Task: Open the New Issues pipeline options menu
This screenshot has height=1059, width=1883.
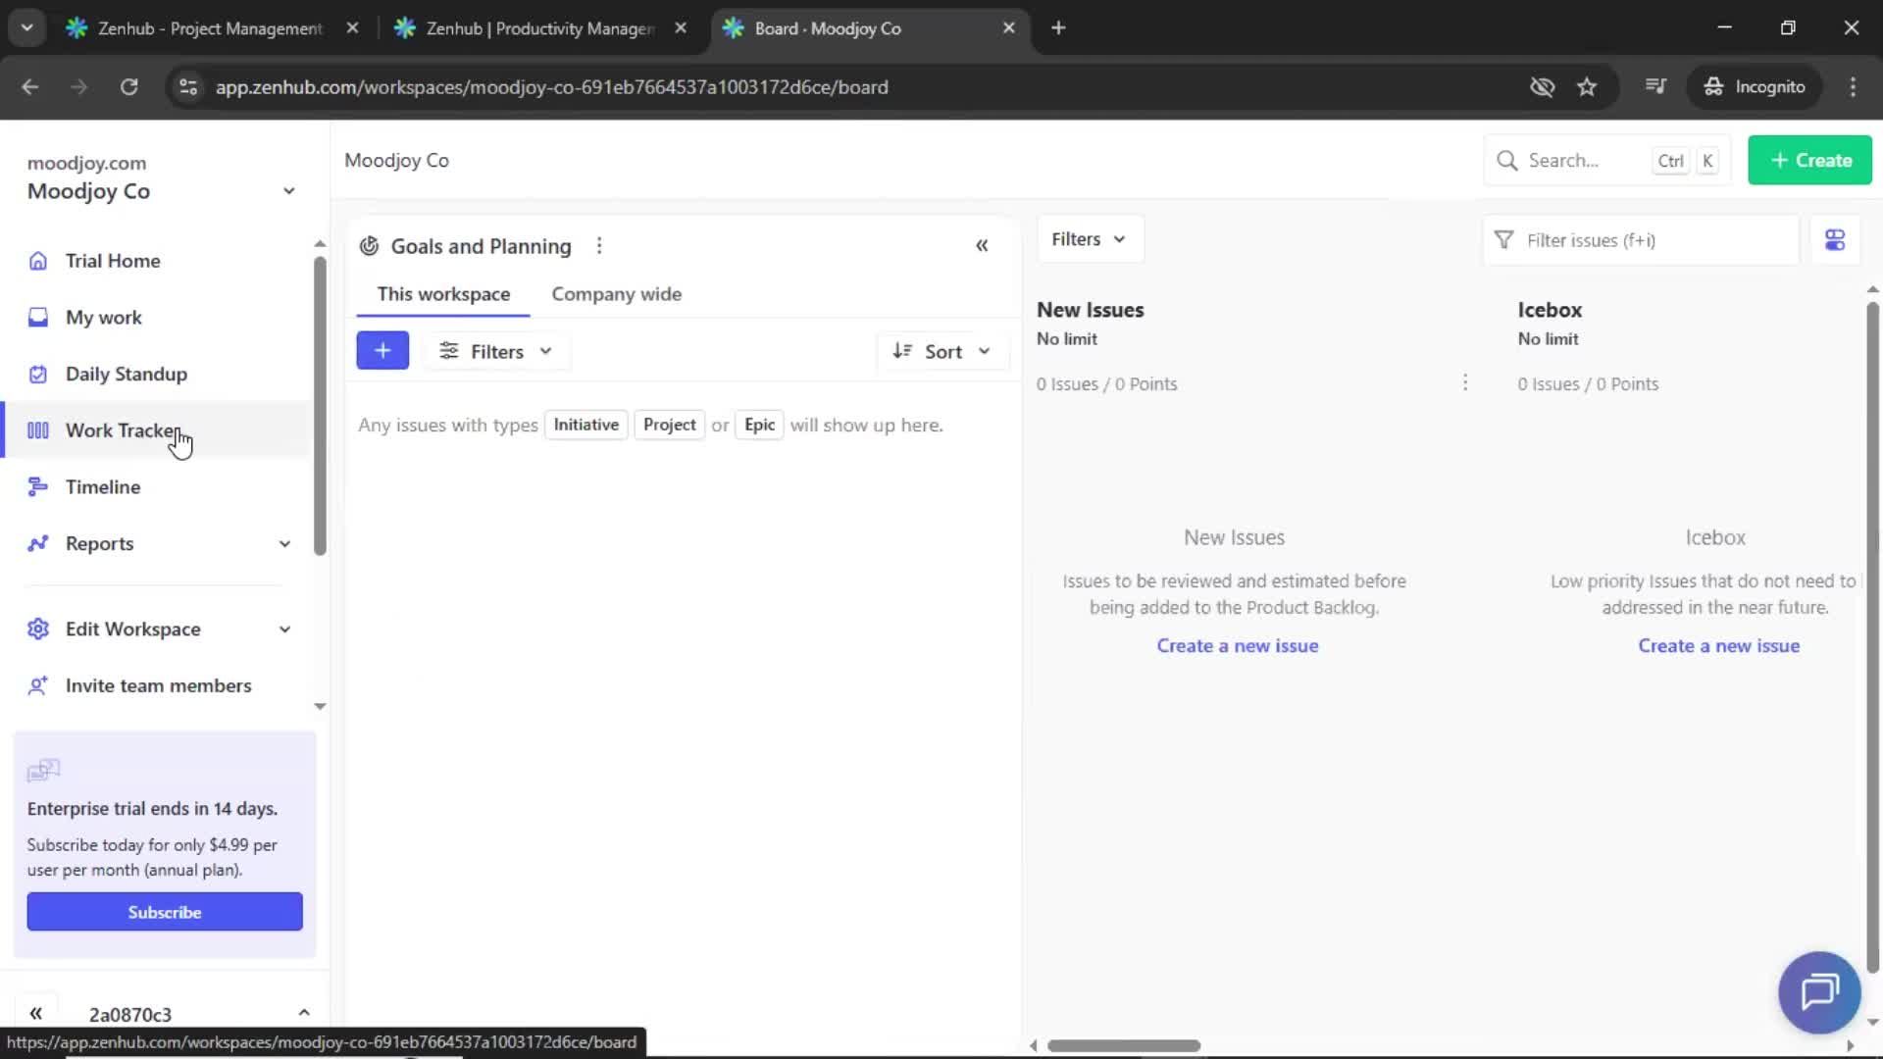Action: tap(1465, 382)
